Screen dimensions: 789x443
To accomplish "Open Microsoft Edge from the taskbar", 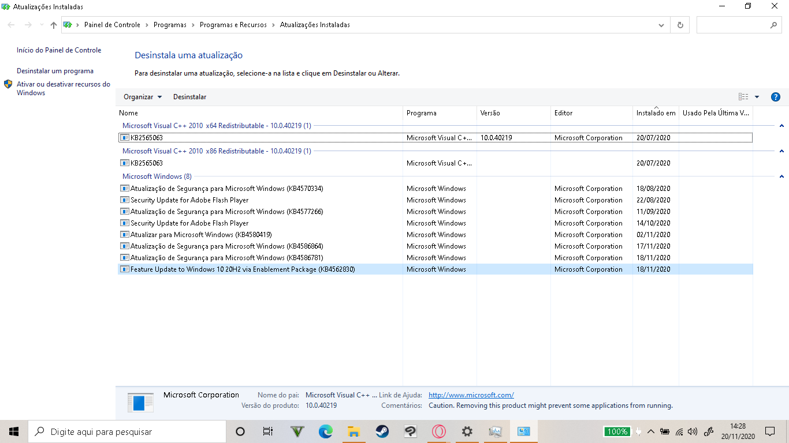I will [x=326, y=431].
